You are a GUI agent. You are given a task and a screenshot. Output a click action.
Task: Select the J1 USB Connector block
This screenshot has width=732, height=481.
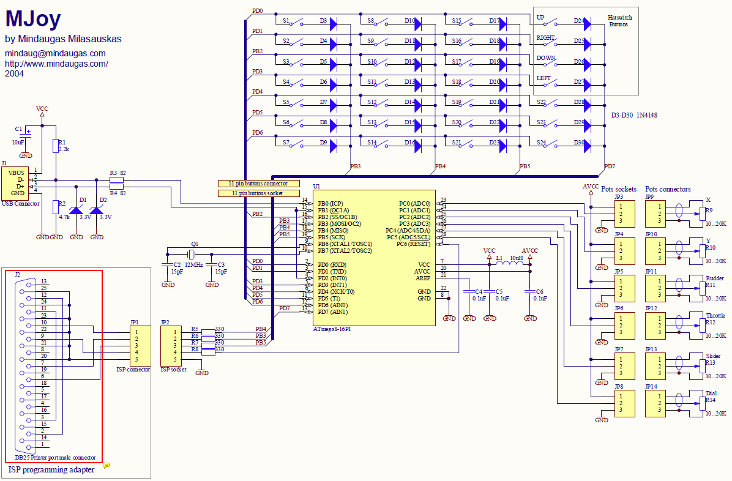pyautogui.click(x=13, y=182)
